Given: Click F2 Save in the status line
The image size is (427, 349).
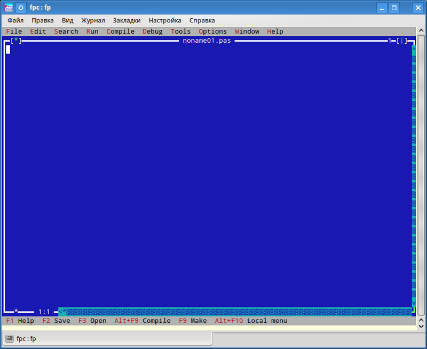Looking at the screenshot, I should tap(56, 321).
